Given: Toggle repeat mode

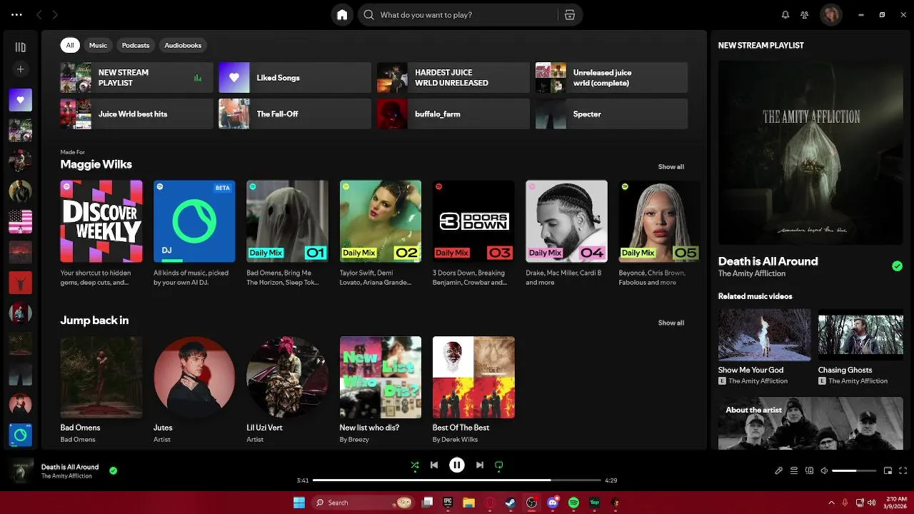Looking at the screenshot, I should click(499, 465).
